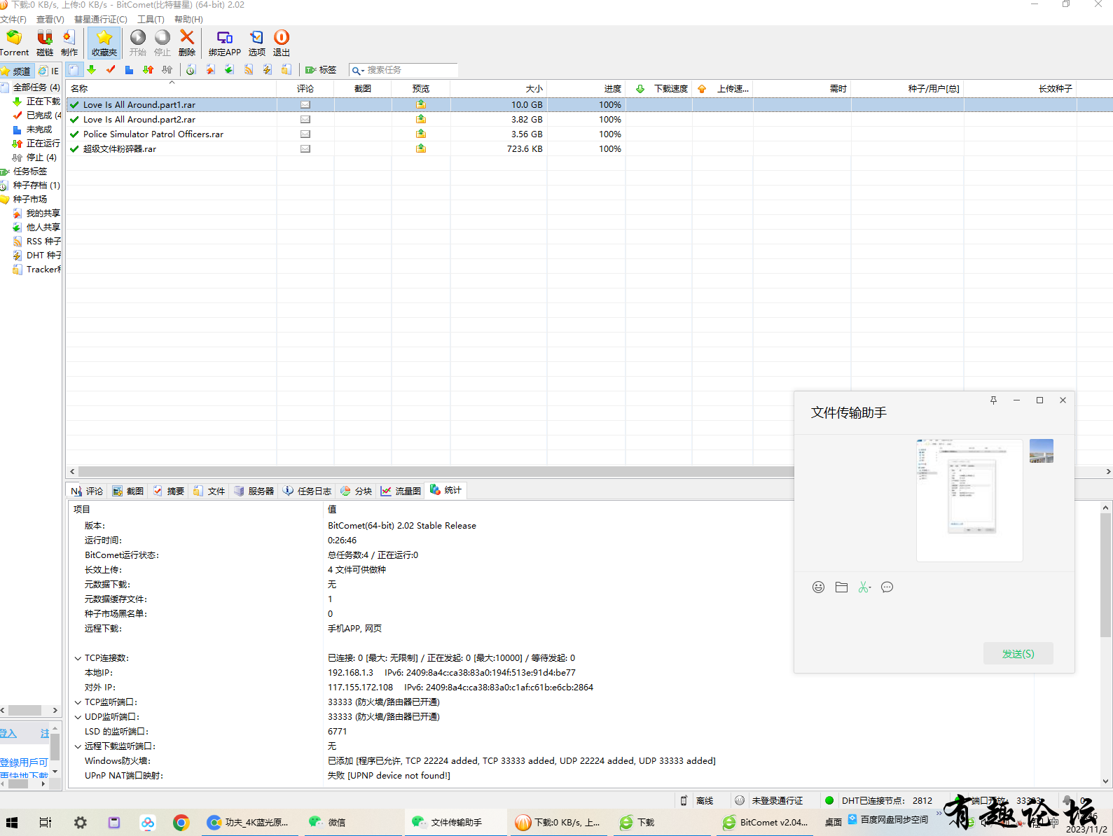The height and width of the screenshot is (836, 1113).
Task: Open the 文件(F) menu
Action: coord(13,20)
